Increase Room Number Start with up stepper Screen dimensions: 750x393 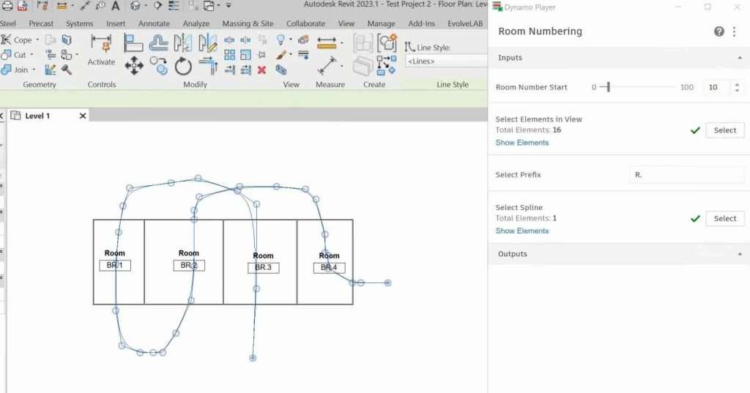point(737,84)
